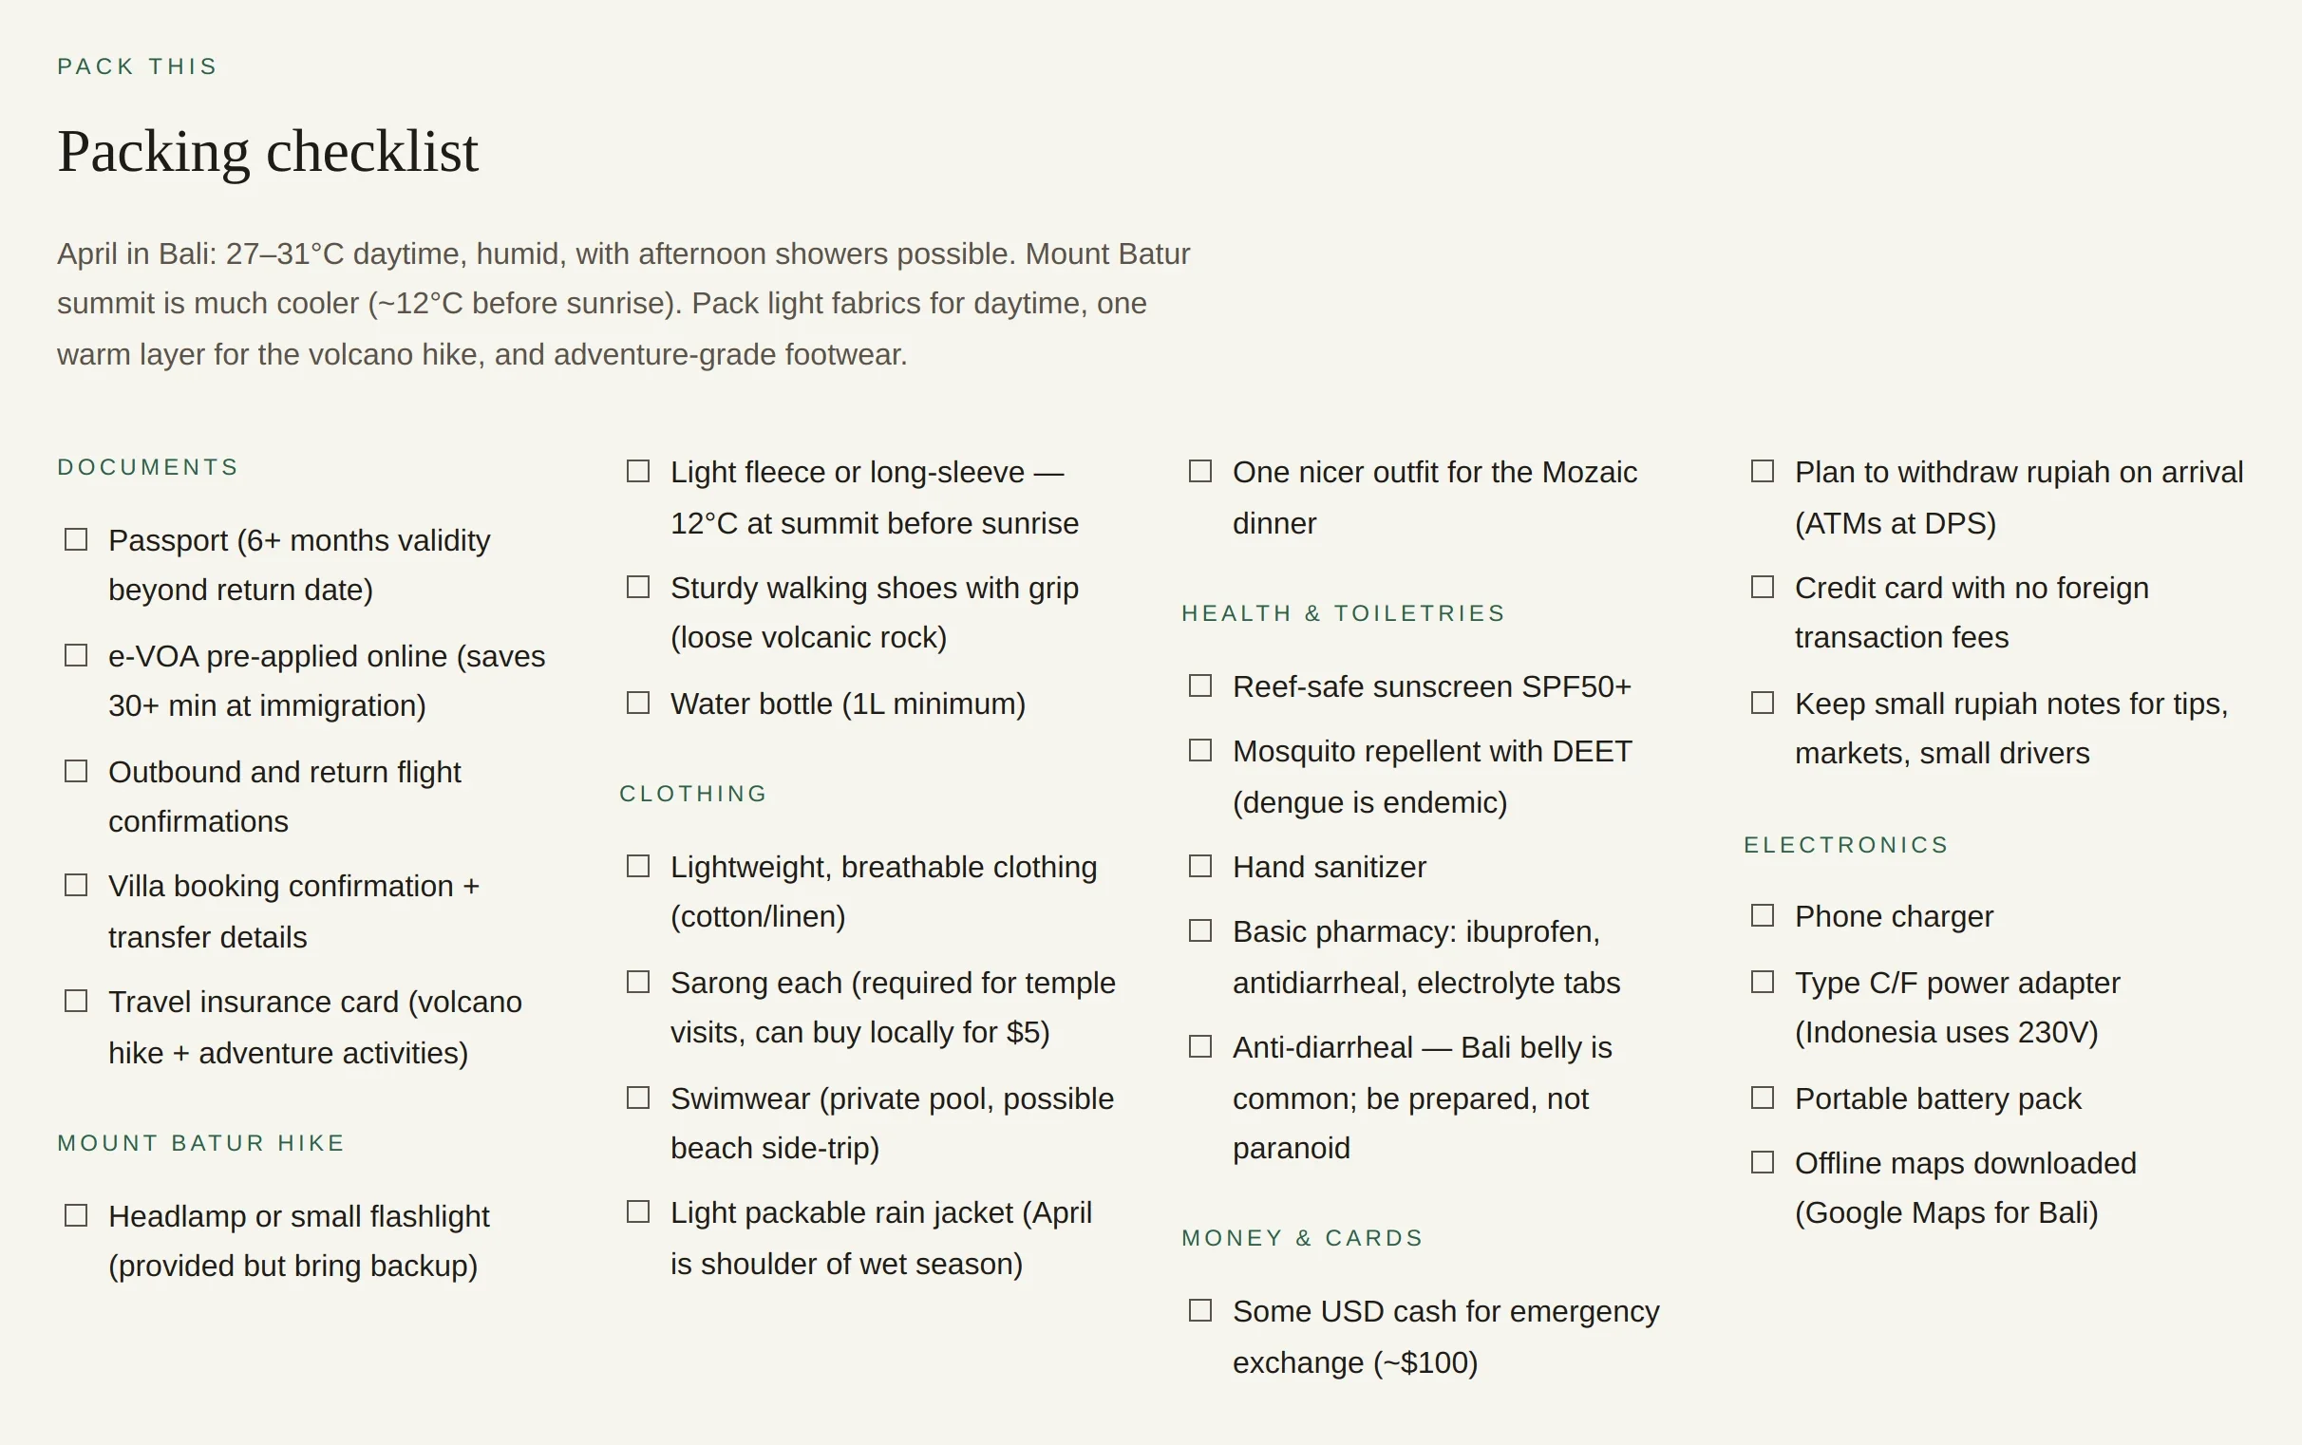Image resolution: width=2302 pixels, height=1445 pixels.
Task: Mark Portable battery pack as packed
Action: click(1762, 1098)
